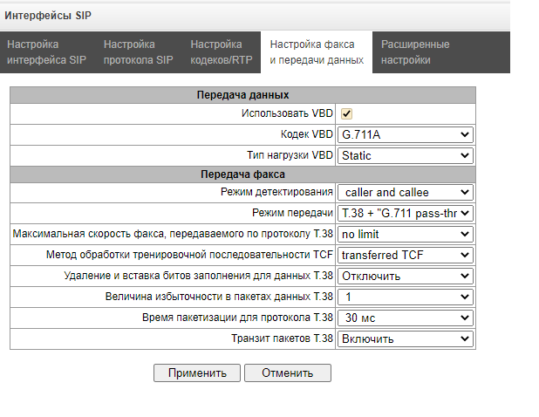Click the Применить button
539x417 pixels.
pos(197,373)
